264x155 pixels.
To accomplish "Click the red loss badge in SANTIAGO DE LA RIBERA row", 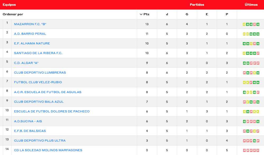I will click(258, 53).
